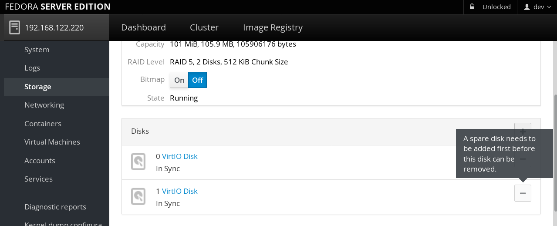Viewport: 557px width, 226px height.
Task: Open the second VirtIO Disk link
Action: [179, 191]
